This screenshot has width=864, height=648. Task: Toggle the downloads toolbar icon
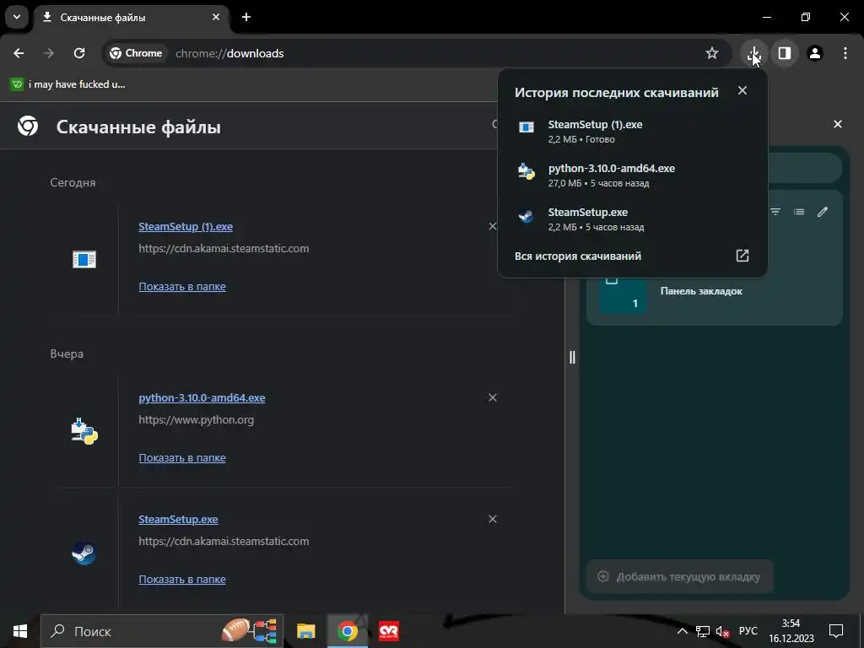(753, 53)
